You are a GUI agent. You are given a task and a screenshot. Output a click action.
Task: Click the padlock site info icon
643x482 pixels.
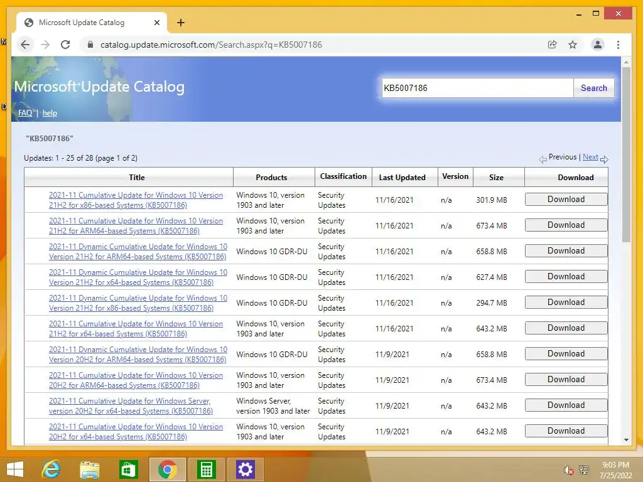pos(90,45)
